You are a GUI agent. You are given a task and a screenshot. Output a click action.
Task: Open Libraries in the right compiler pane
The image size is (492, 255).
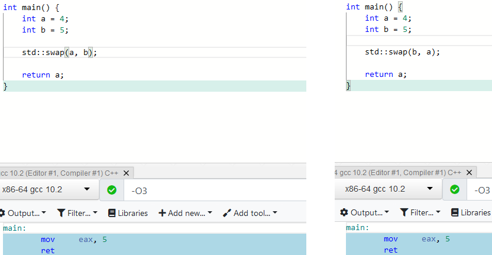(x=471, y=212)
